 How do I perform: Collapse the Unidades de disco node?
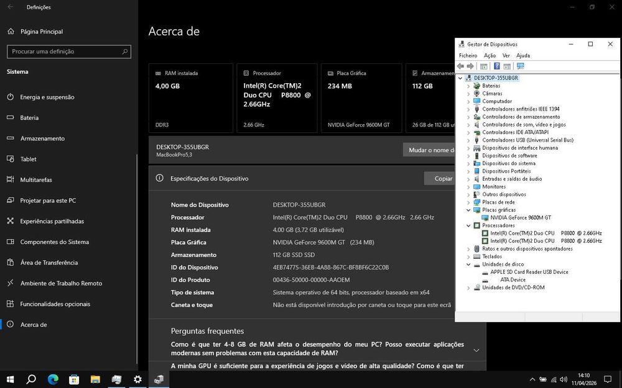coord(468,264)
